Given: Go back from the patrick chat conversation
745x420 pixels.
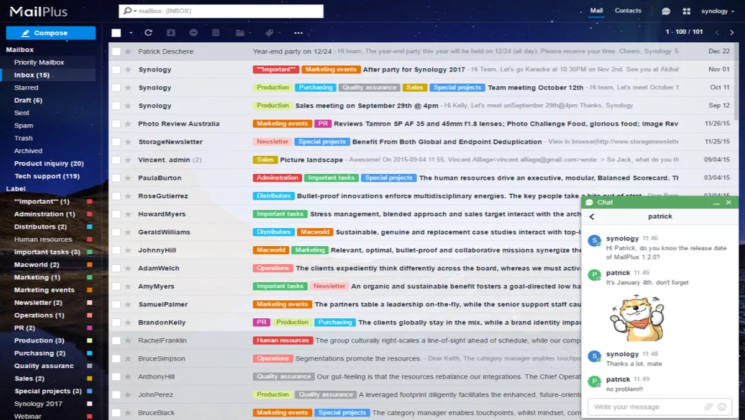Looking at the screenshot, I should pos(592,217).
